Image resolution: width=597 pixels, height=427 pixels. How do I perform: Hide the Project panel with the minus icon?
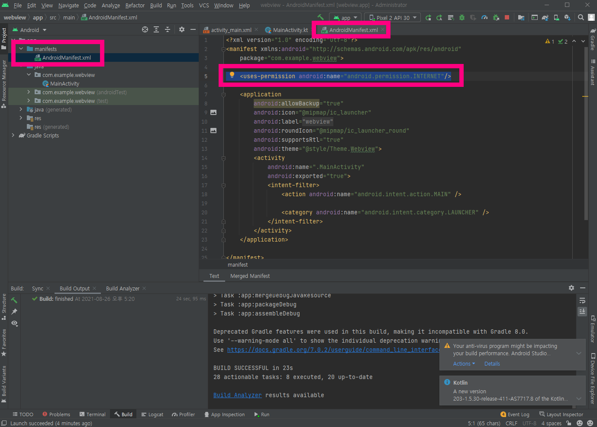(x=193, y=30)
